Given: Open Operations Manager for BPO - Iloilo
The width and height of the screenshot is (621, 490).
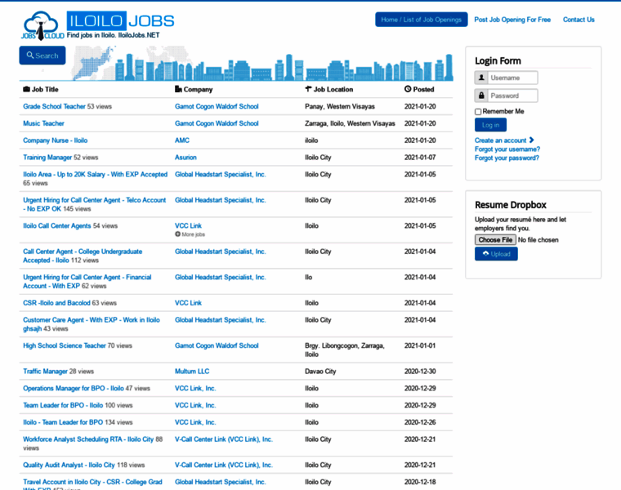Looking at the screenshot, I should point(74,388).
